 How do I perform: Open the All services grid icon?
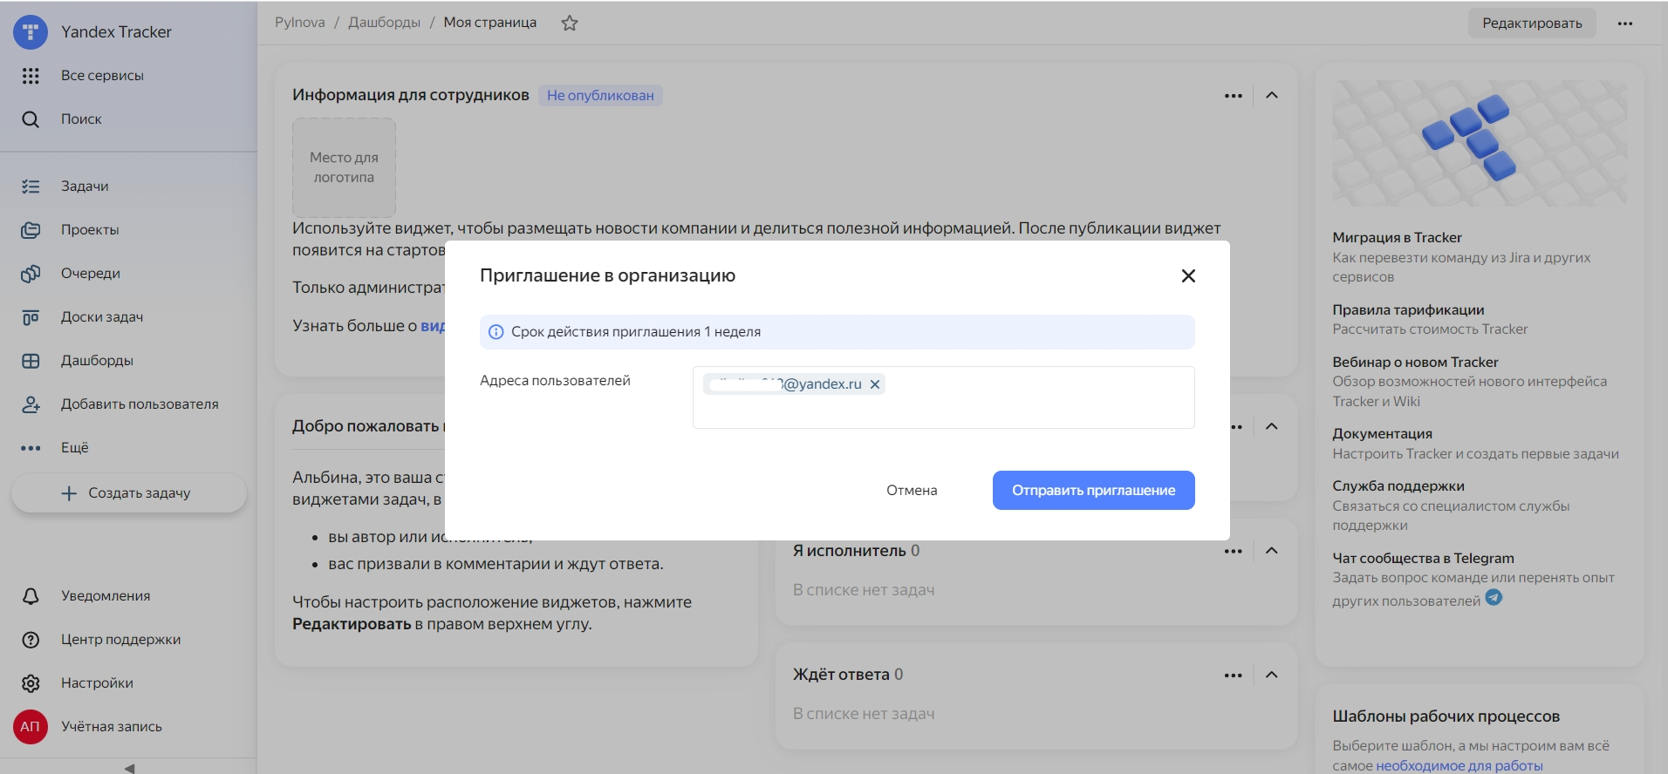(x=31, y=76)
